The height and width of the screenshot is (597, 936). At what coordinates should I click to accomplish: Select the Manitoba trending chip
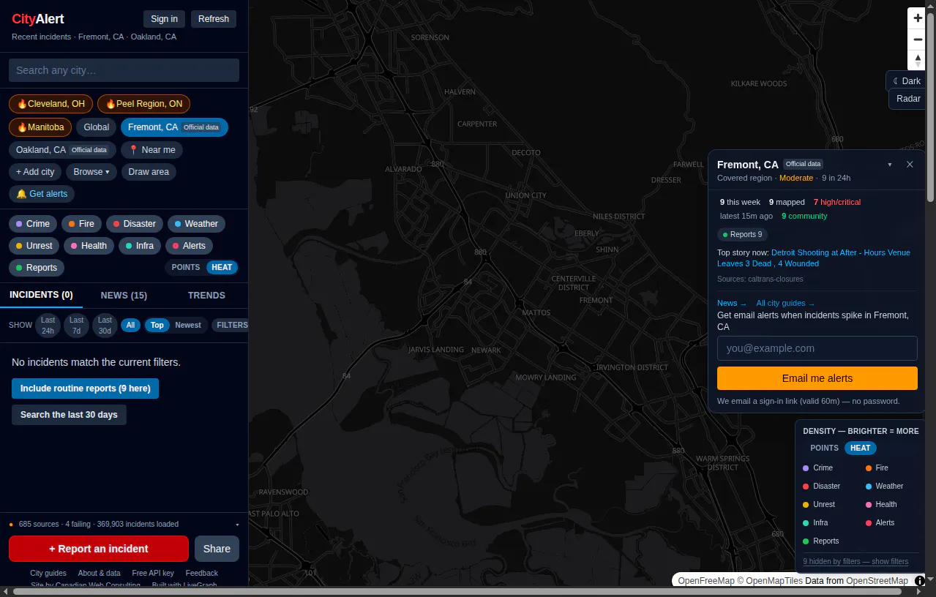pos(40,127)
